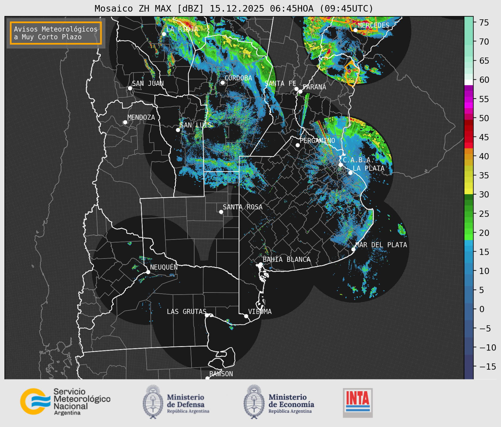This screenshot has height=427, width=501.
Task: Click the LA RIOJA city marker dot
Action: click(164, 34)
